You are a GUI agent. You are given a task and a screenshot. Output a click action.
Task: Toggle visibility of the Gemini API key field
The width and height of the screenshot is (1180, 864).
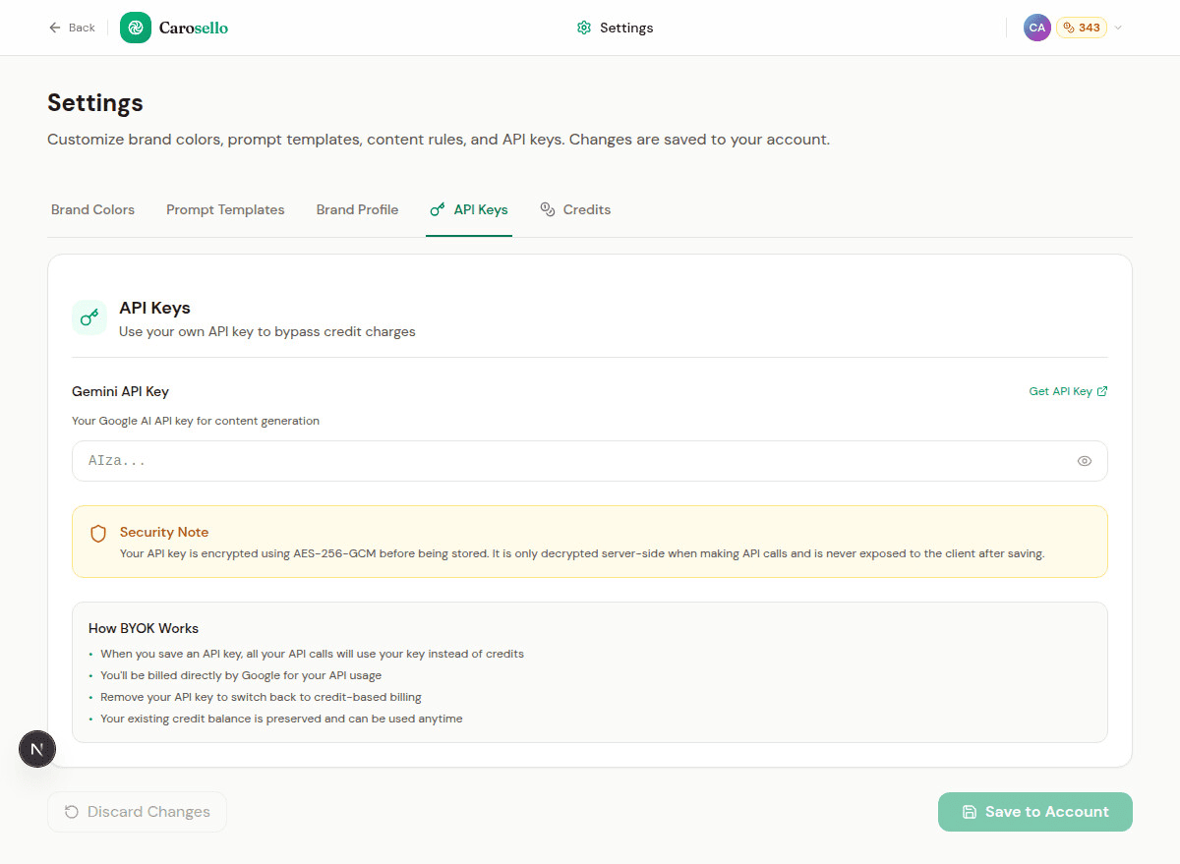pyautogui.click(x=1084, y=460)
